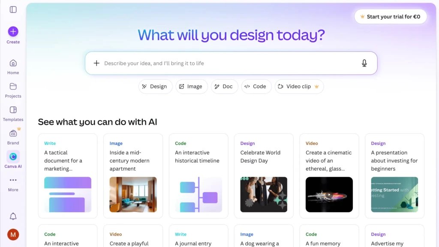439x247 pixels.
Task: Click the idea description input field
Action: click(231, 63)
